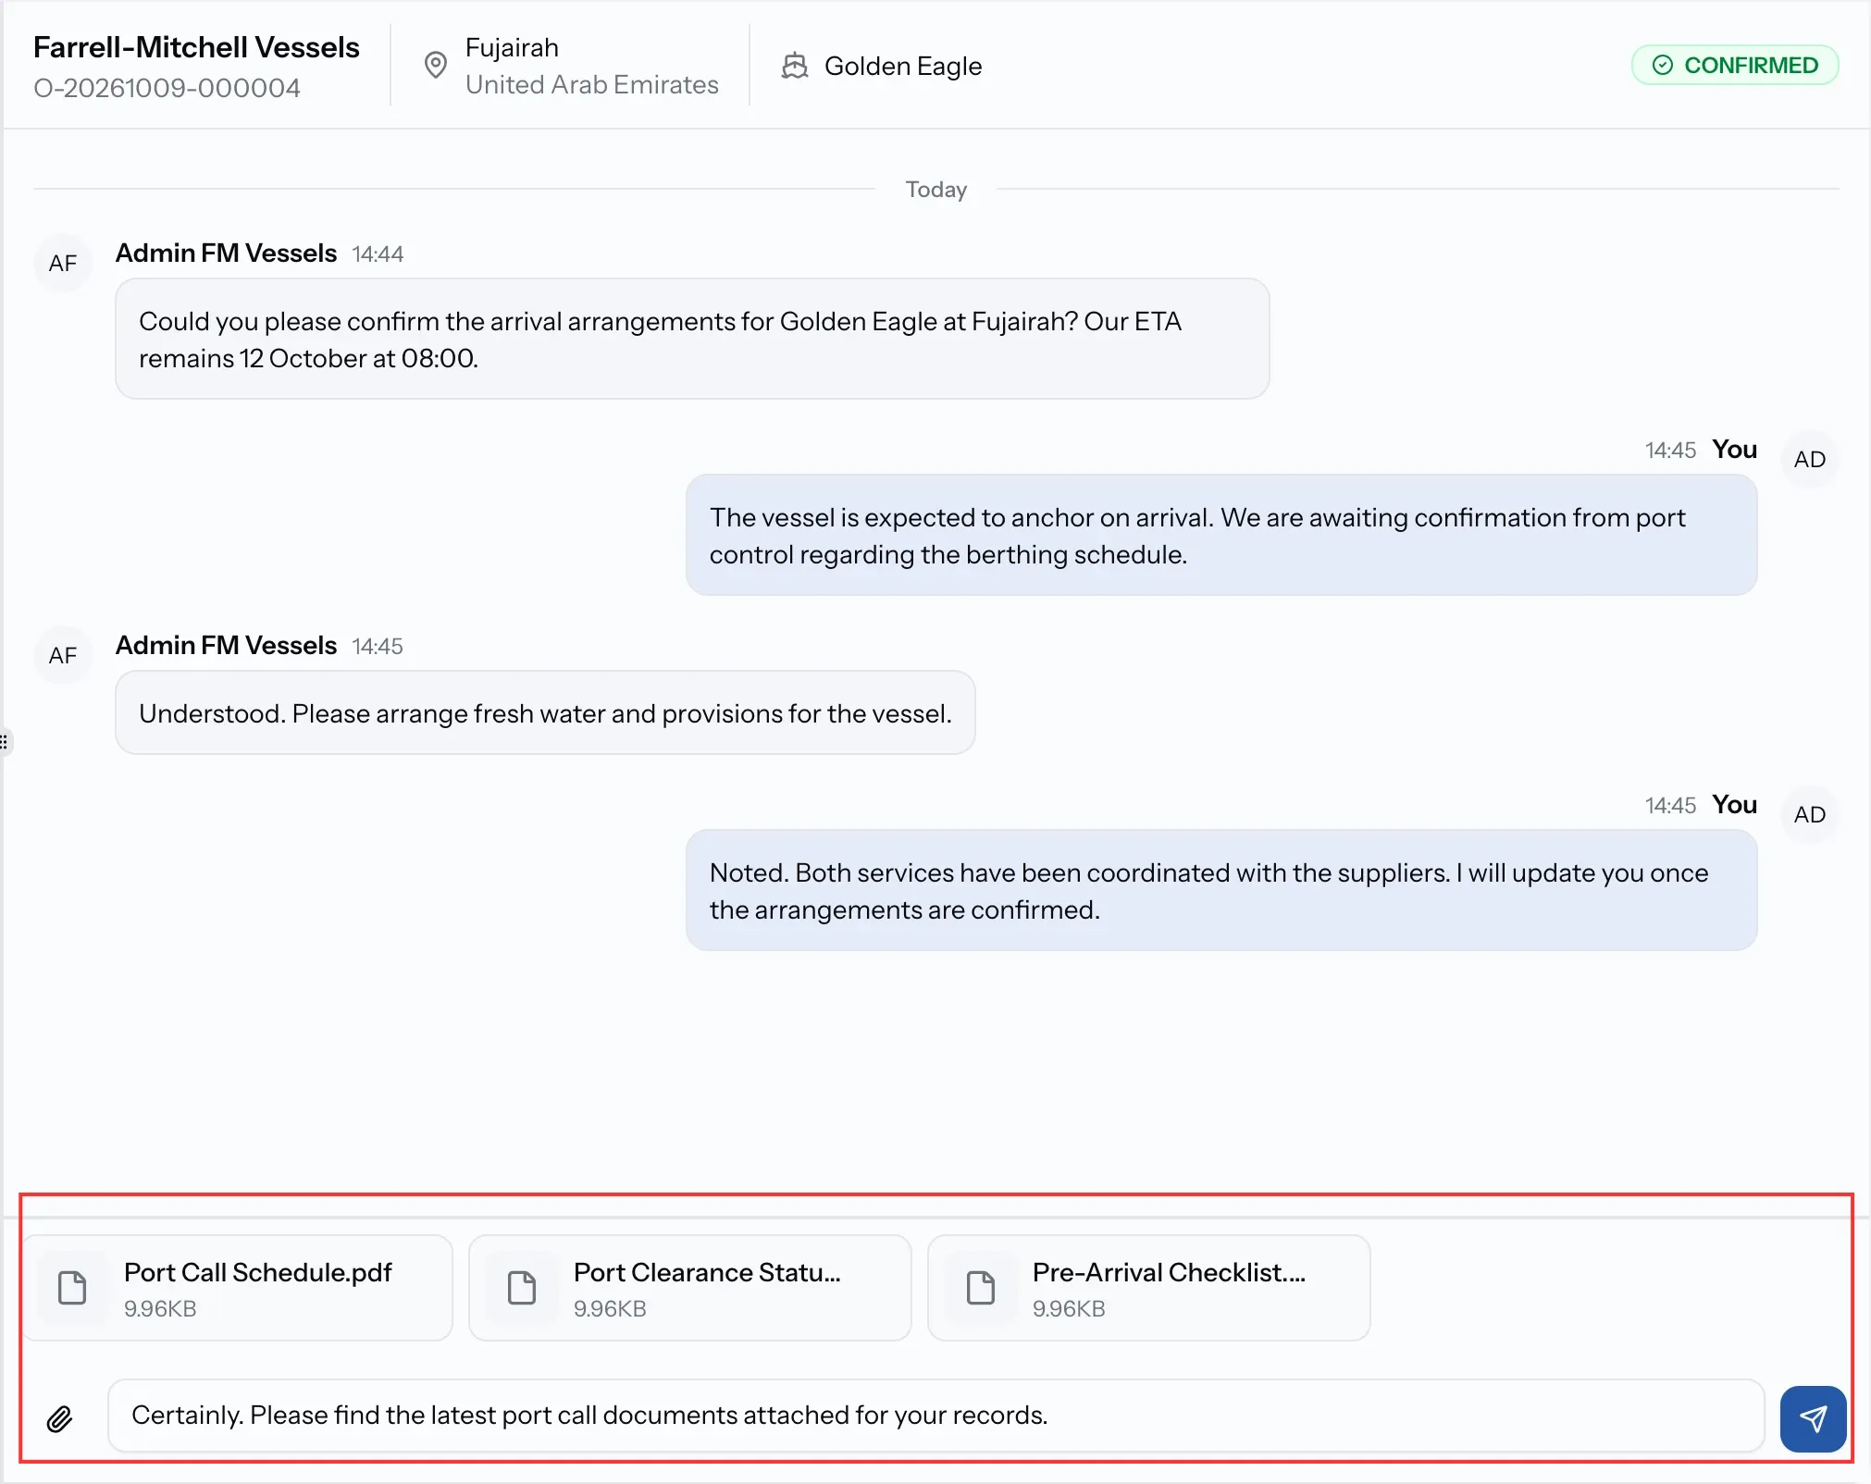The image size is (1871, 1484).
Task: Click the Today date separator label
Action: (x=936, y=189)
